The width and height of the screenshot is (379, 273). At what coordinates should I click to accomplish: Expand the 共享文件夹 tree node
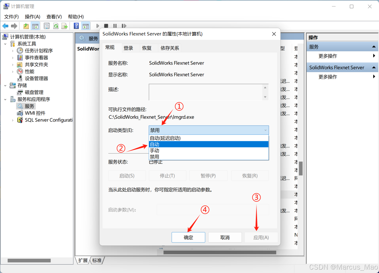click(13, 64)
